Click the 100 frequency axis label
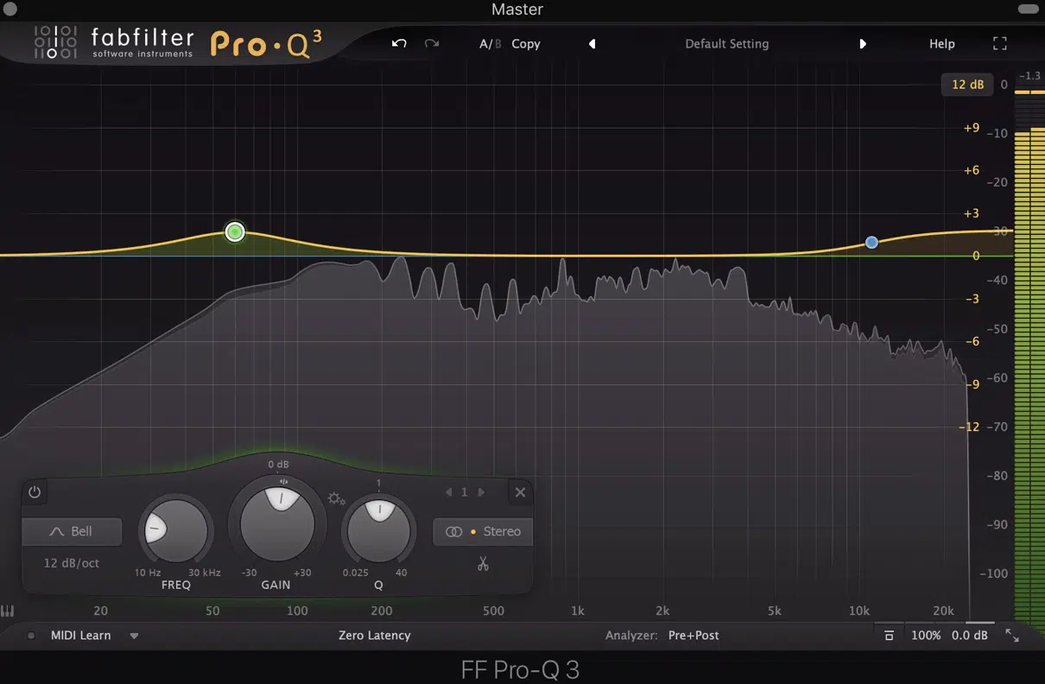The width and height of the screenshot is (1045, 684). (297, 611)
